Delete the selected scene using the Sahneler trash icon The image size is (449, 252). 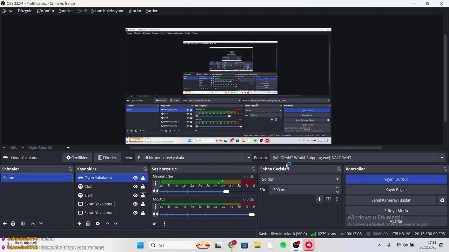point(13,224)
